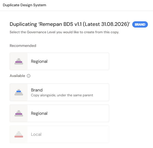Select the Available Regional governance card

59,113
